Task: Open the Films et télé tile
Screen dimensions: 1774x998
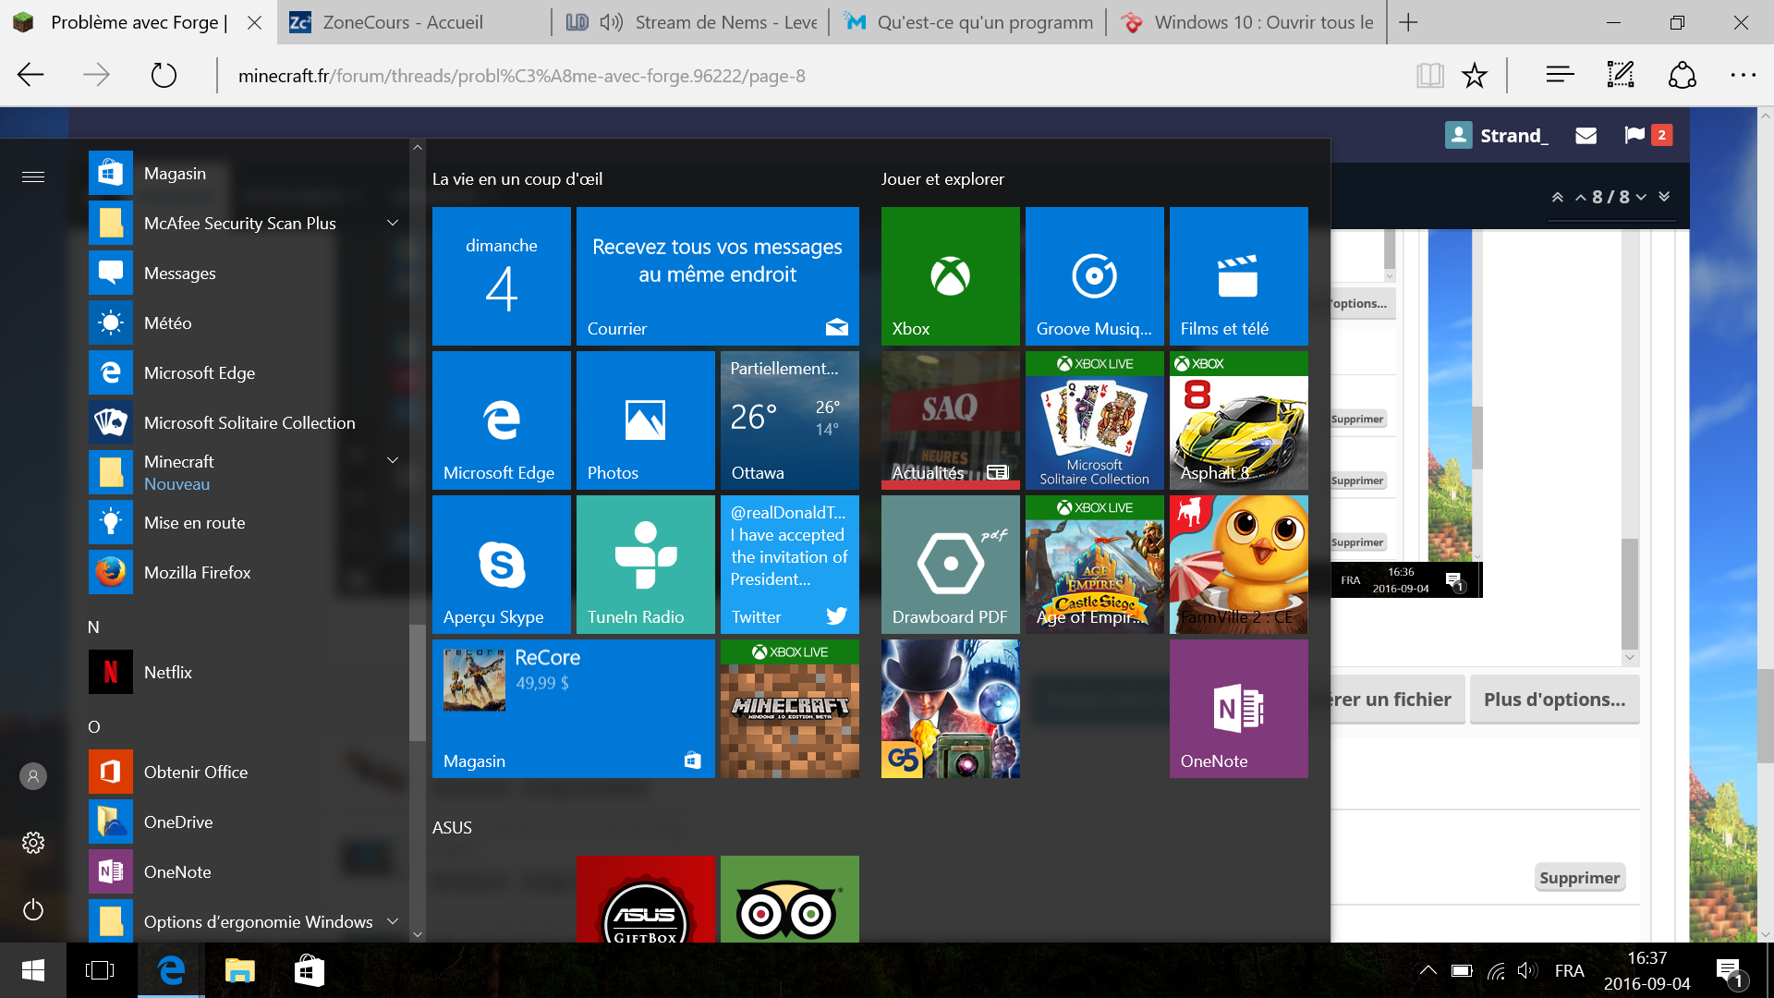Action: click(1238, 275)
